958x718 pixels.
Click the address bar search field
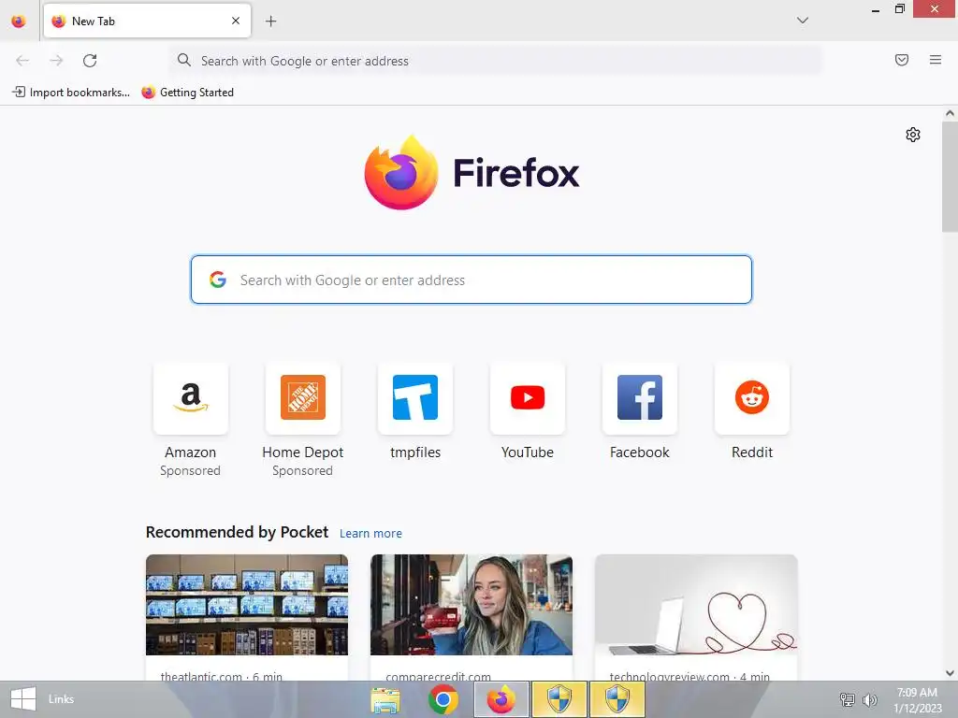coord(496,61)
